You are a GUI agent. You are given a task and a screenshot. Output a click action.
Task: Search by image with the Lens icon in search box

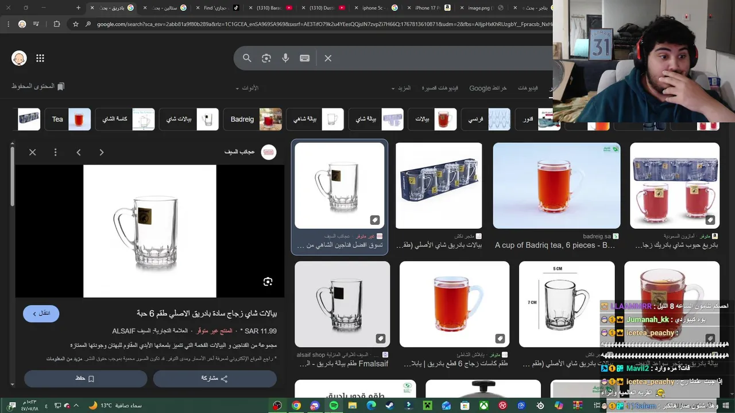pyautogui.click(x=266, y=58)
